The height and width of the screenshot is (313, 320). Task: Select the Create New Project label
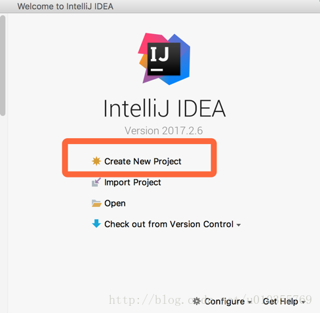(x=143, y=162)
